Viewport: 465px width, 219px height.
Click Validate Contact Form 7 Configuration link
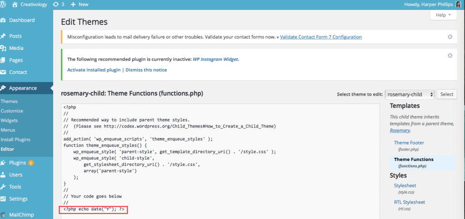click(x=321, y=37)
